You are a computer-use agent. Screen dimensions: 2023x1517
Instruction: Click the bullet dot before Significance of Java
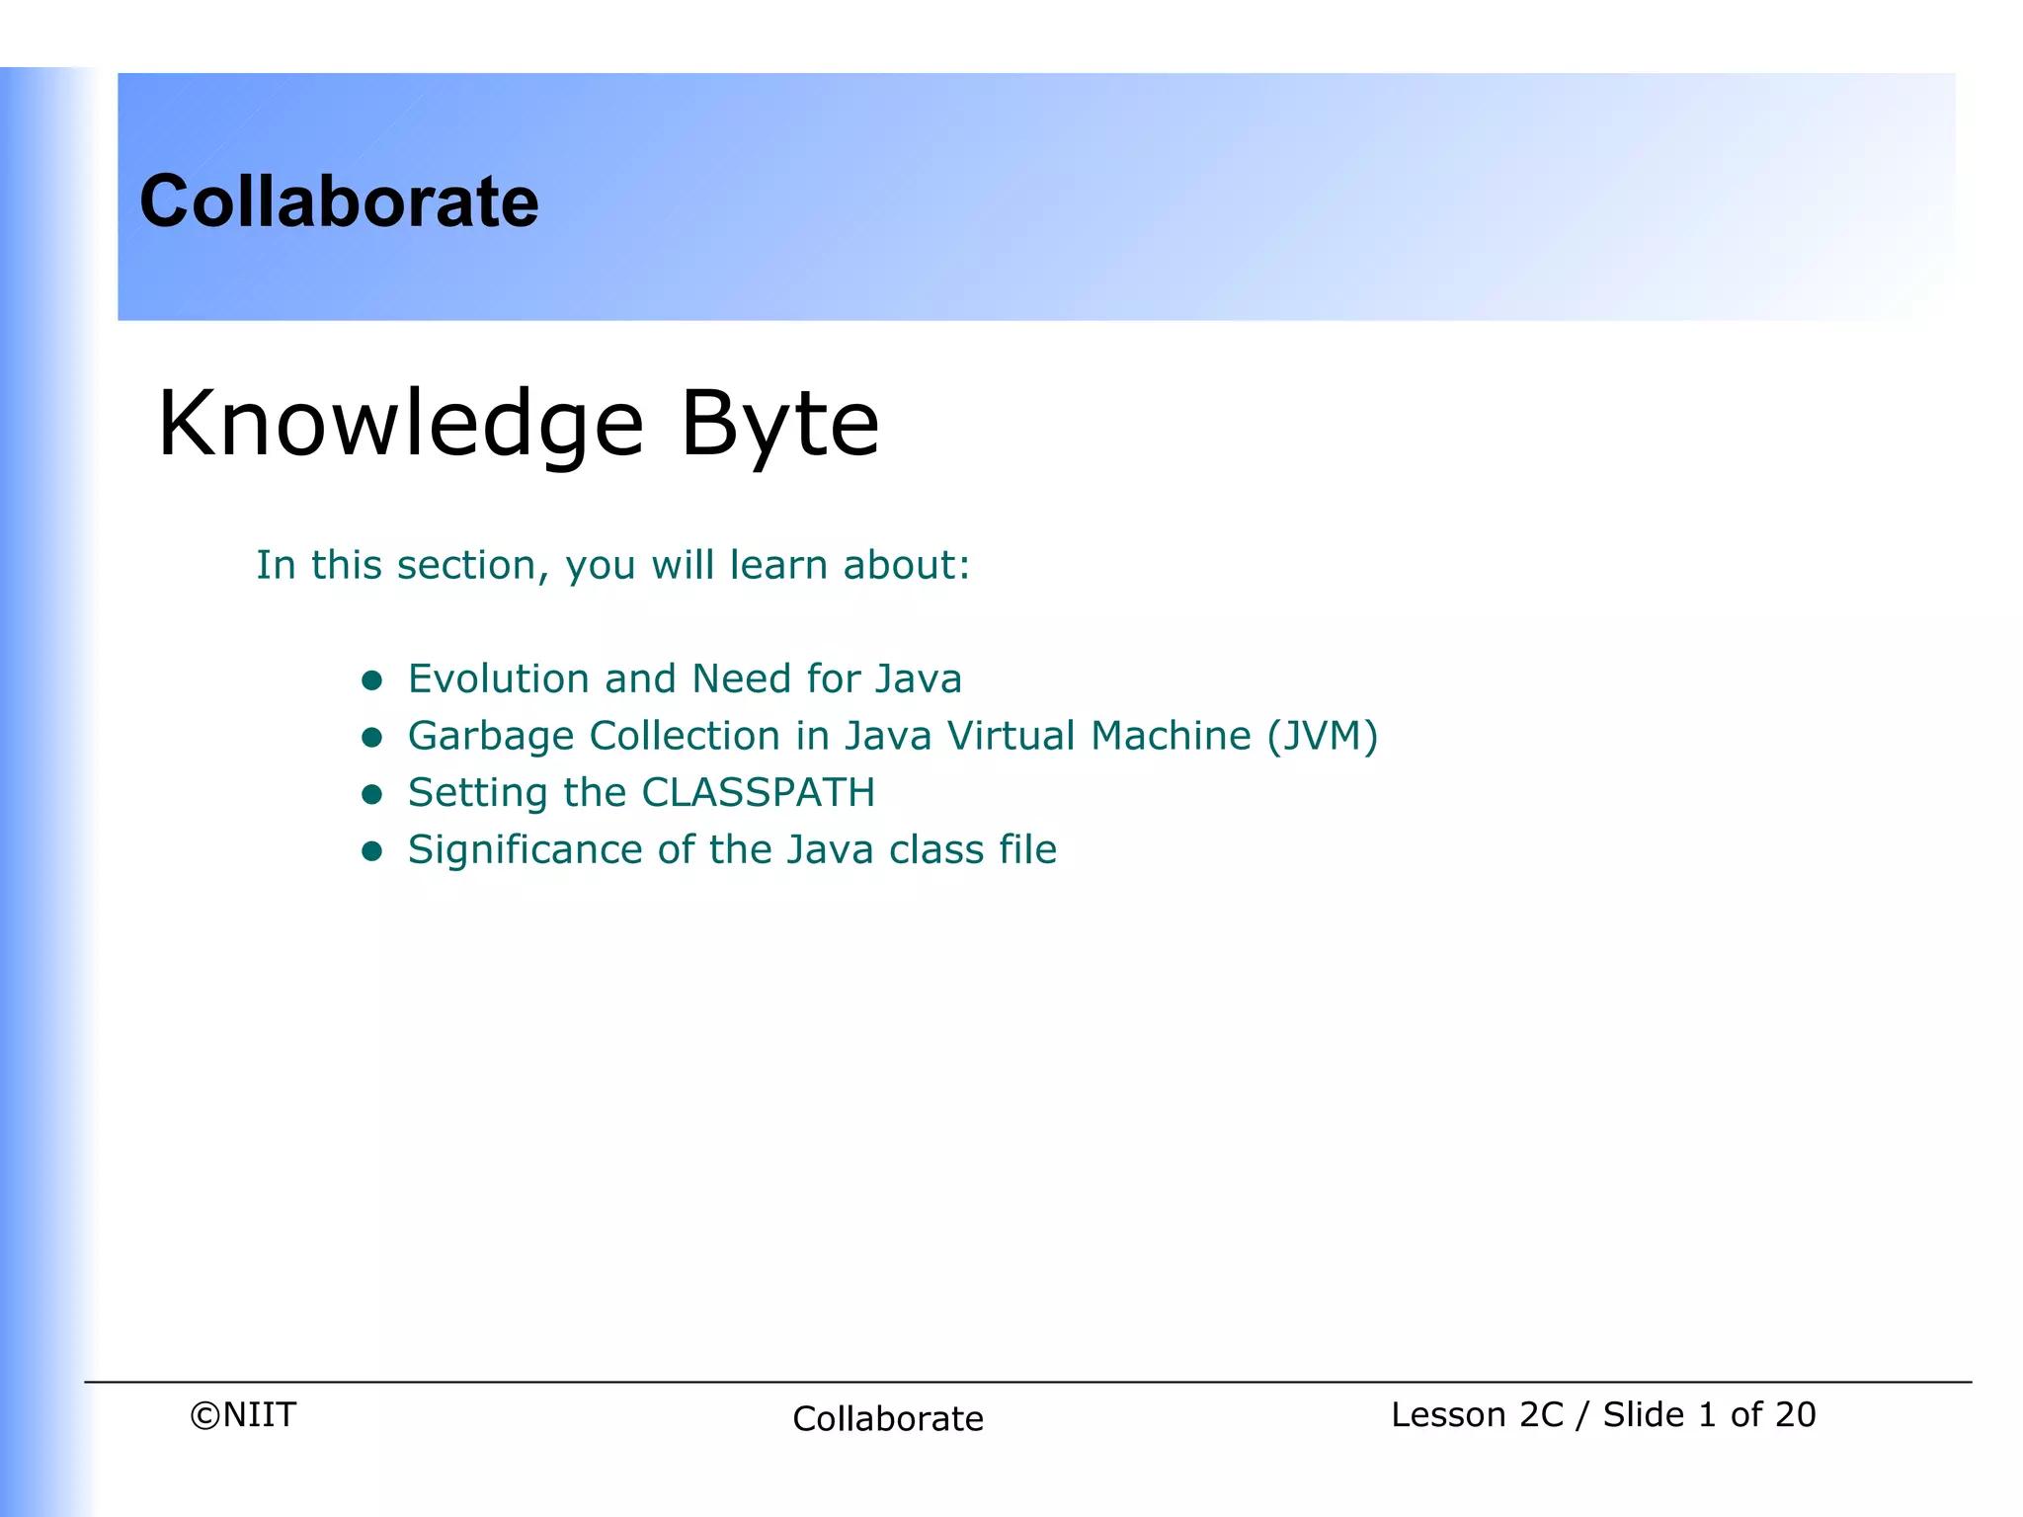(371, 850)
